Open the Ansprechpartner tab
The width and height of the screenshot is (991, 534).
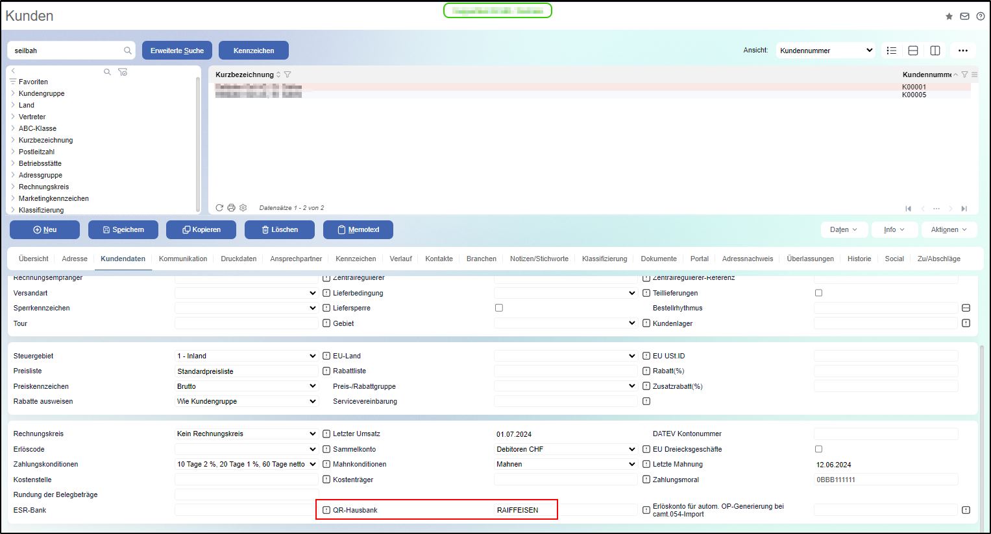click(296, 259)
